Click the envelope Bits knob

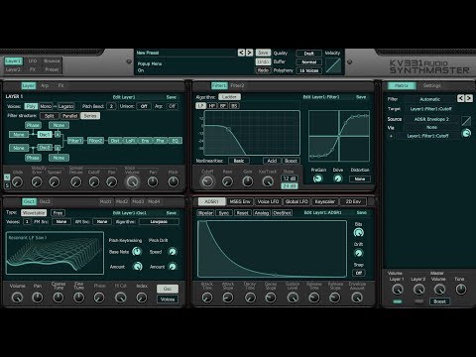point(359,233)
